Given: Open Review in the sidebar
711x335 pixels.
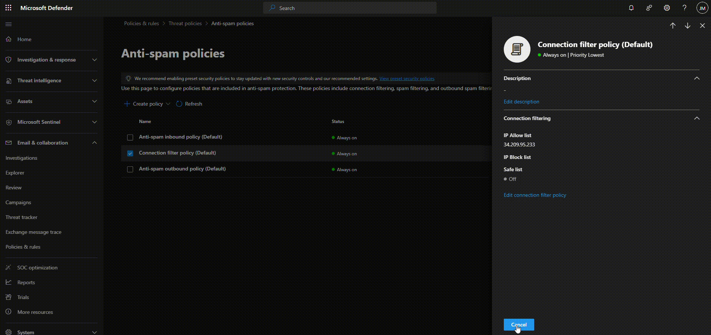Looking at the screenshot, I should coord(14,188).
